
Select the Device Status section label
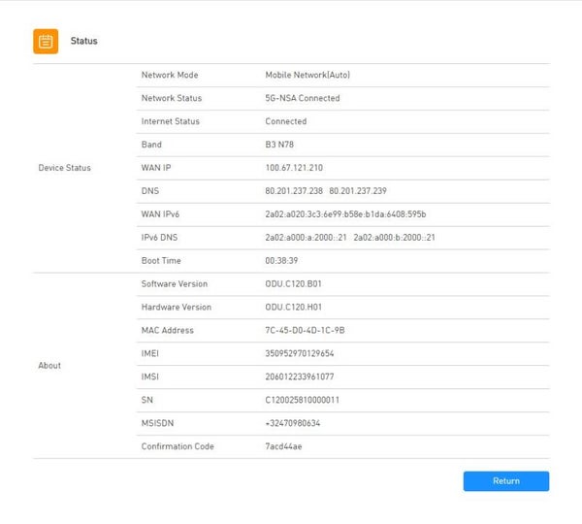pyautogui.click(x=64, y=168)
